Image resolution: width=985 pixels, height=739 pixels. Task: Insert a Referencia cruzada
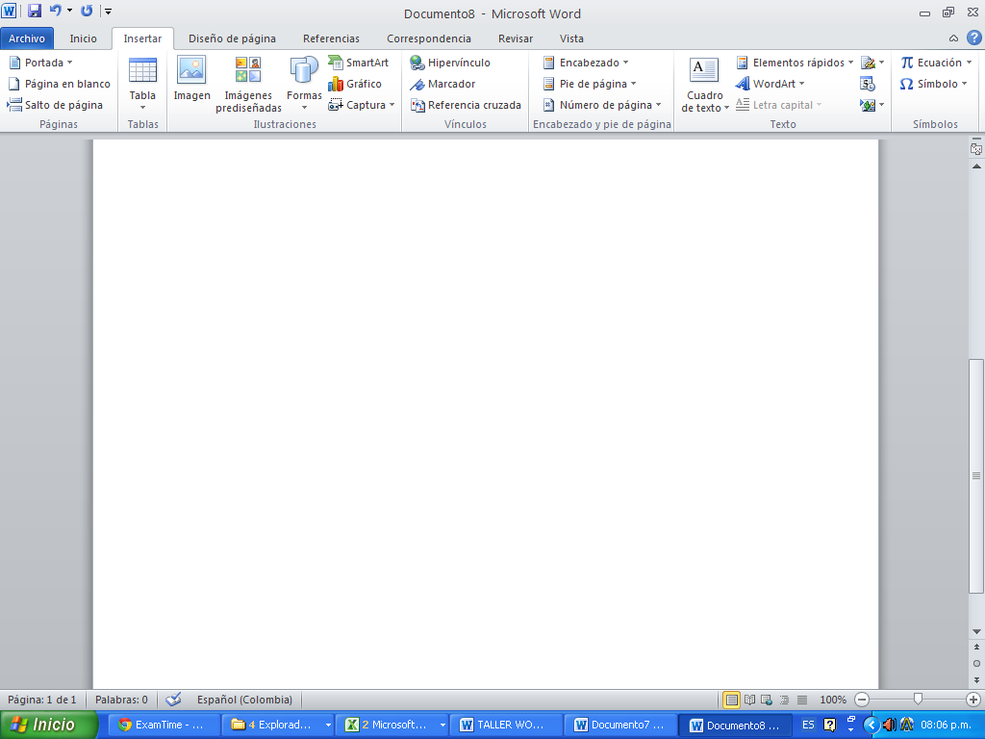[x=466, y=105]
